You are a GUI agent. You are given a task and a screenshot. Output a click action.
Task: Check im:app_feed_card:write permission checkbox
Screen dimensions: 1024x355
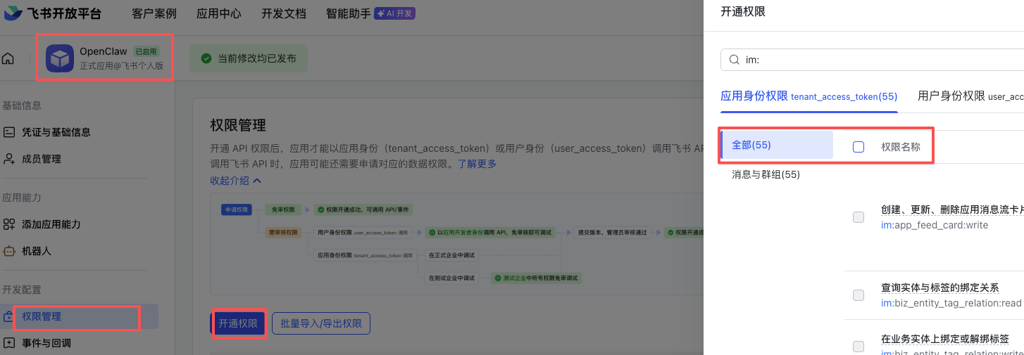tap(858, 217)
